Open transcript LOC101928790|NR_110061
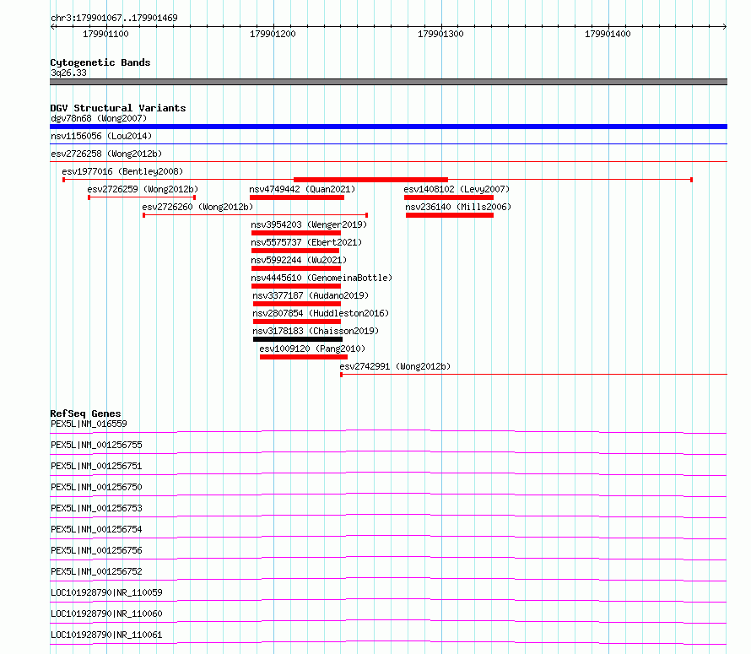Image resolution: width=751 pixels, height=654 pixels. tap(107, 635)
